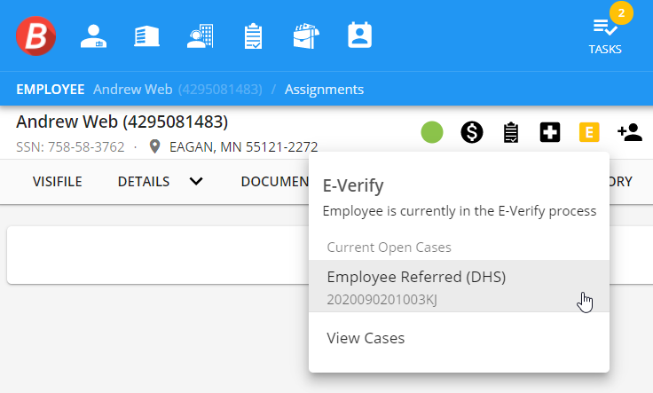The width and height of the screenshot is (653, 393).
Task: Click the Current Open Cases label
Action: 389,248
